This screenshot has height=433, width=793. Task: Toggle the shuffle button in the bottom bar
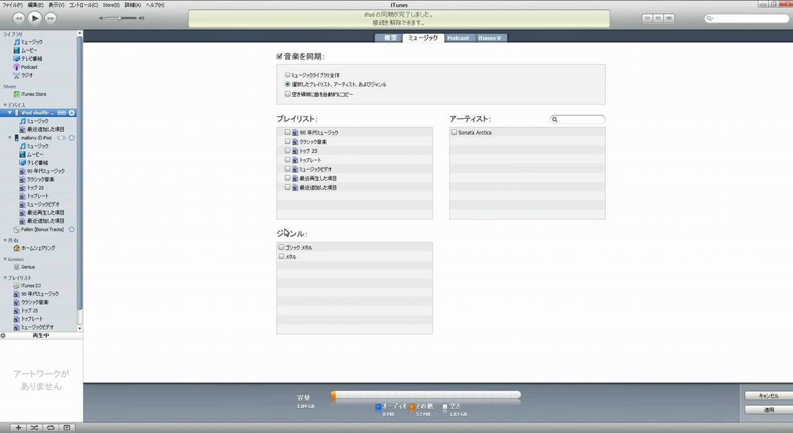[34, 427]
